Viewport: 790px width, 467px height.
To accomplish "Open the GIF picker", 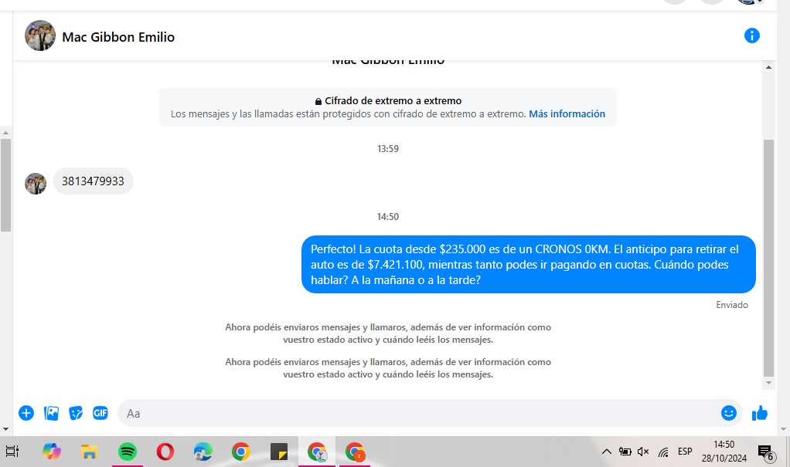I will (100, 413).
